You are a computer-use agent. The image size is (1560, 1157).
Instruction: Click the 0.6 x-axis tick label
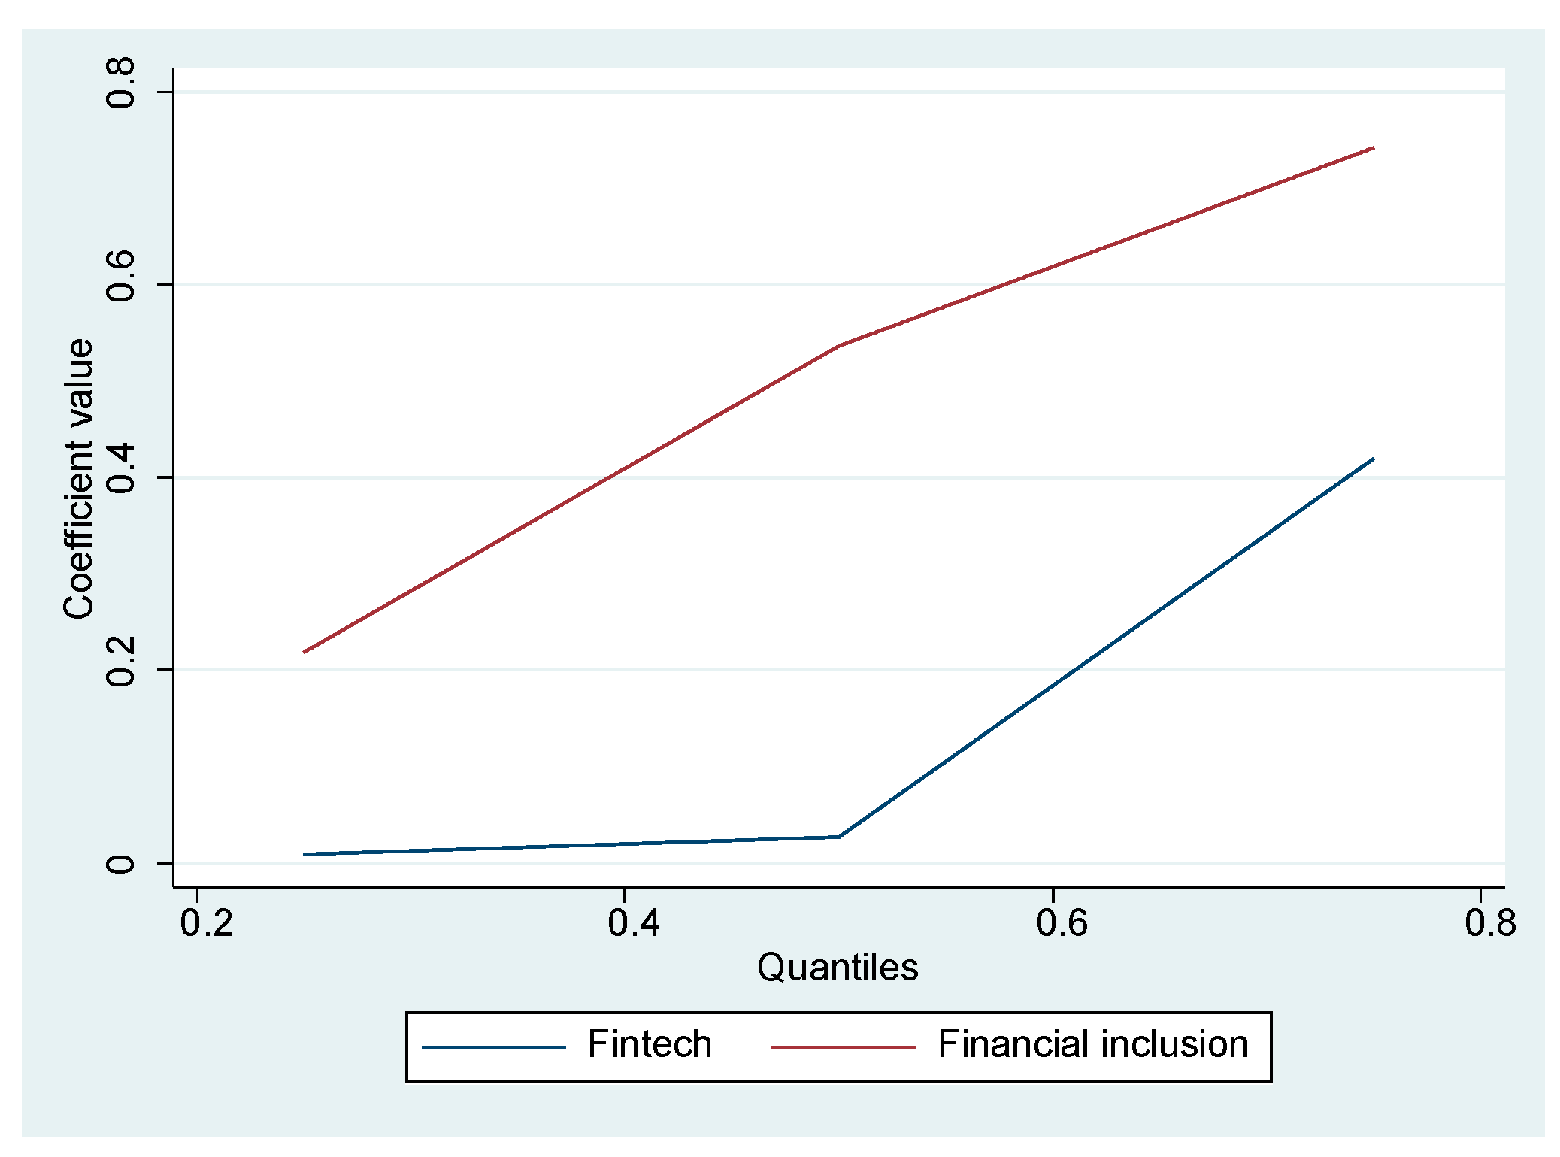coord(1062,922)
